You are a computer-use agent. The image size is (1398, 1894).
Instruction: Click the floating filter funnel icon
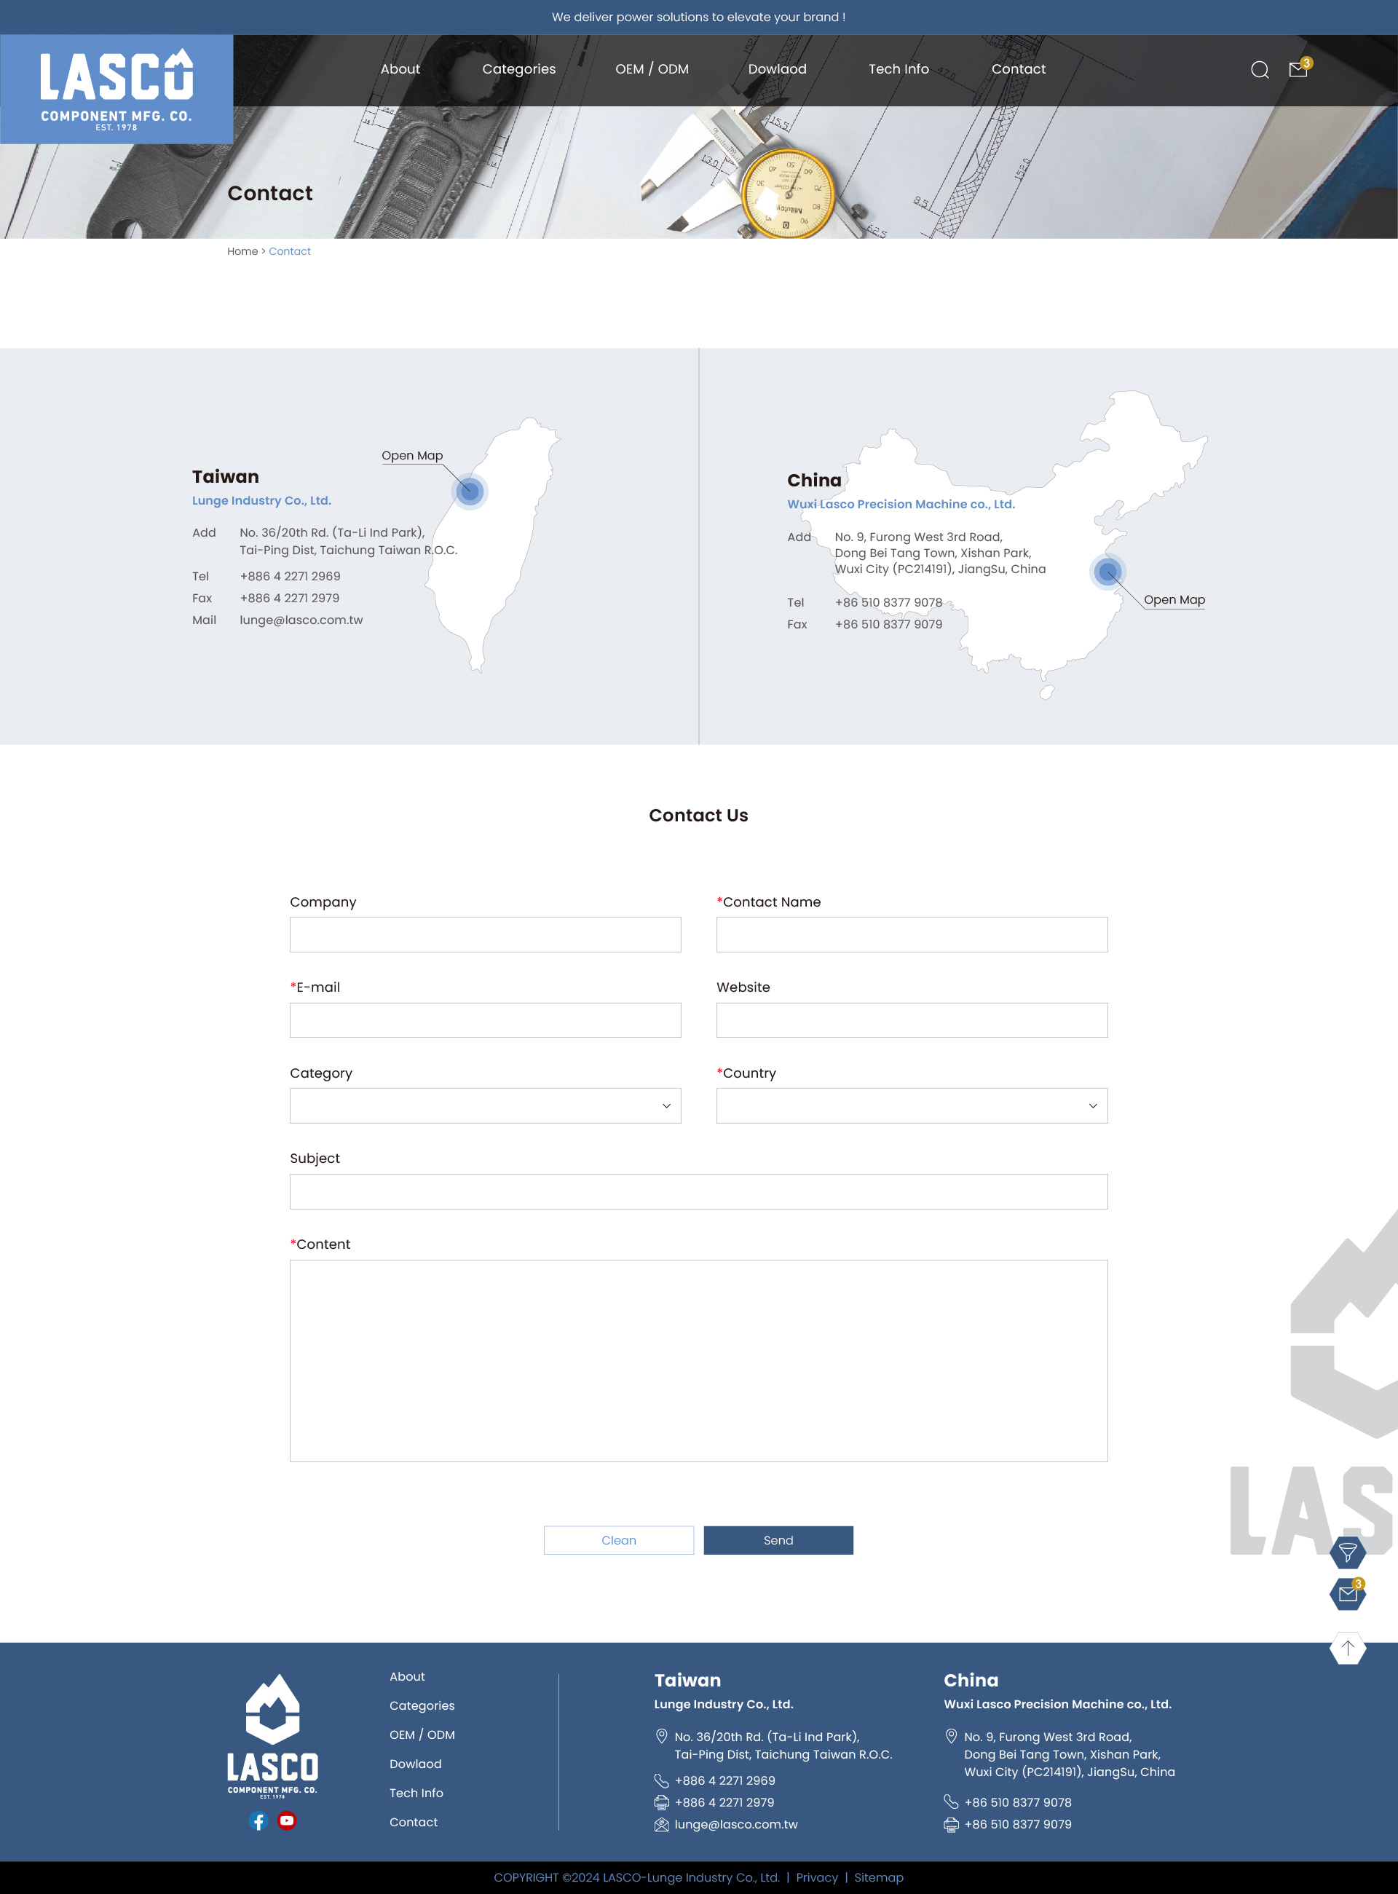tap(1347, 1552)
